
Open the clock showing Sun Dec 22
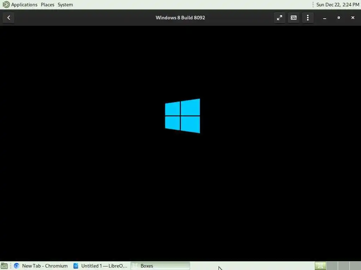[337, 5]
